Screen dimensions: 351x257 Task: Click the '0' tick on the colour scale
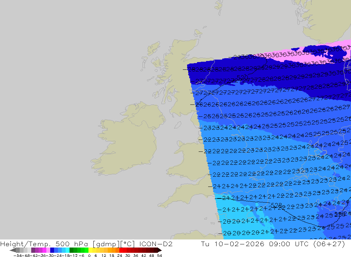tap(89, 256)
